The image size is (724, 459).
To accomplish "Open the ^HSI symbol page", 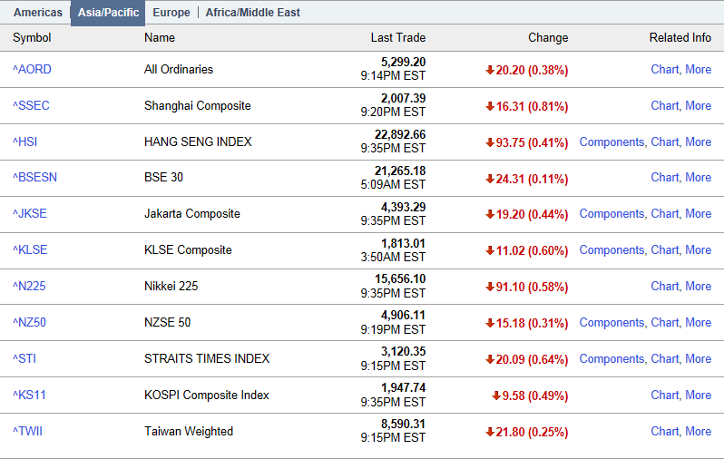I will point(24,142).
